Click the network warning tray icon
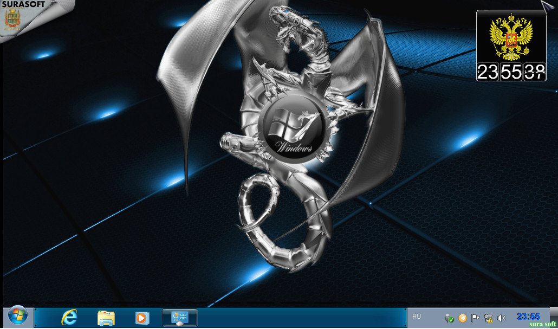The width and height of the screenshot is (558, 329). pyautogui.click(x=488, y=318)
